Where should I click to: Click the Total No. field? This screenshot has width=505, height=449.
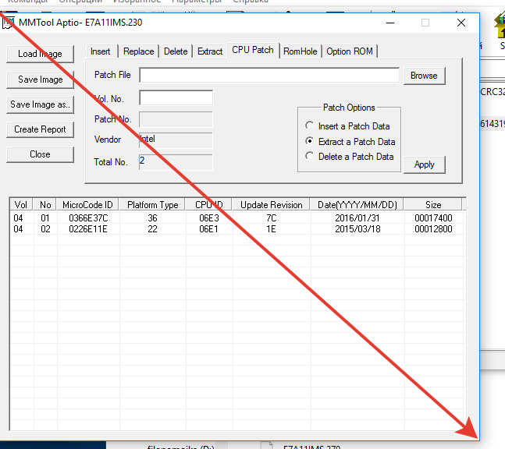tap(176, 162)
